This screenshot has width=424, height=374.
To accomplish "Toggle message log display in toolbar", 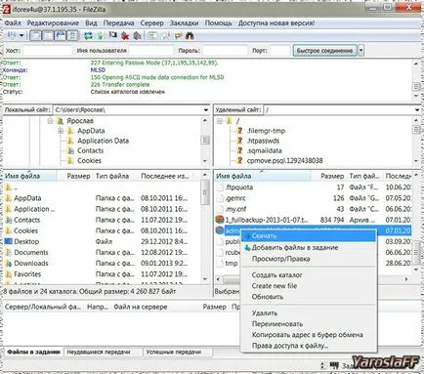I will coord(35,35).
